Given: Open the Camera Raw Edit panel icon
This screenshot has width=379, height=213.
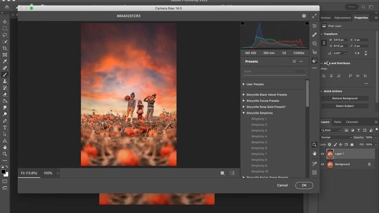Looking at the screenshot, I should pyautogui.click(x=314, y=26).
